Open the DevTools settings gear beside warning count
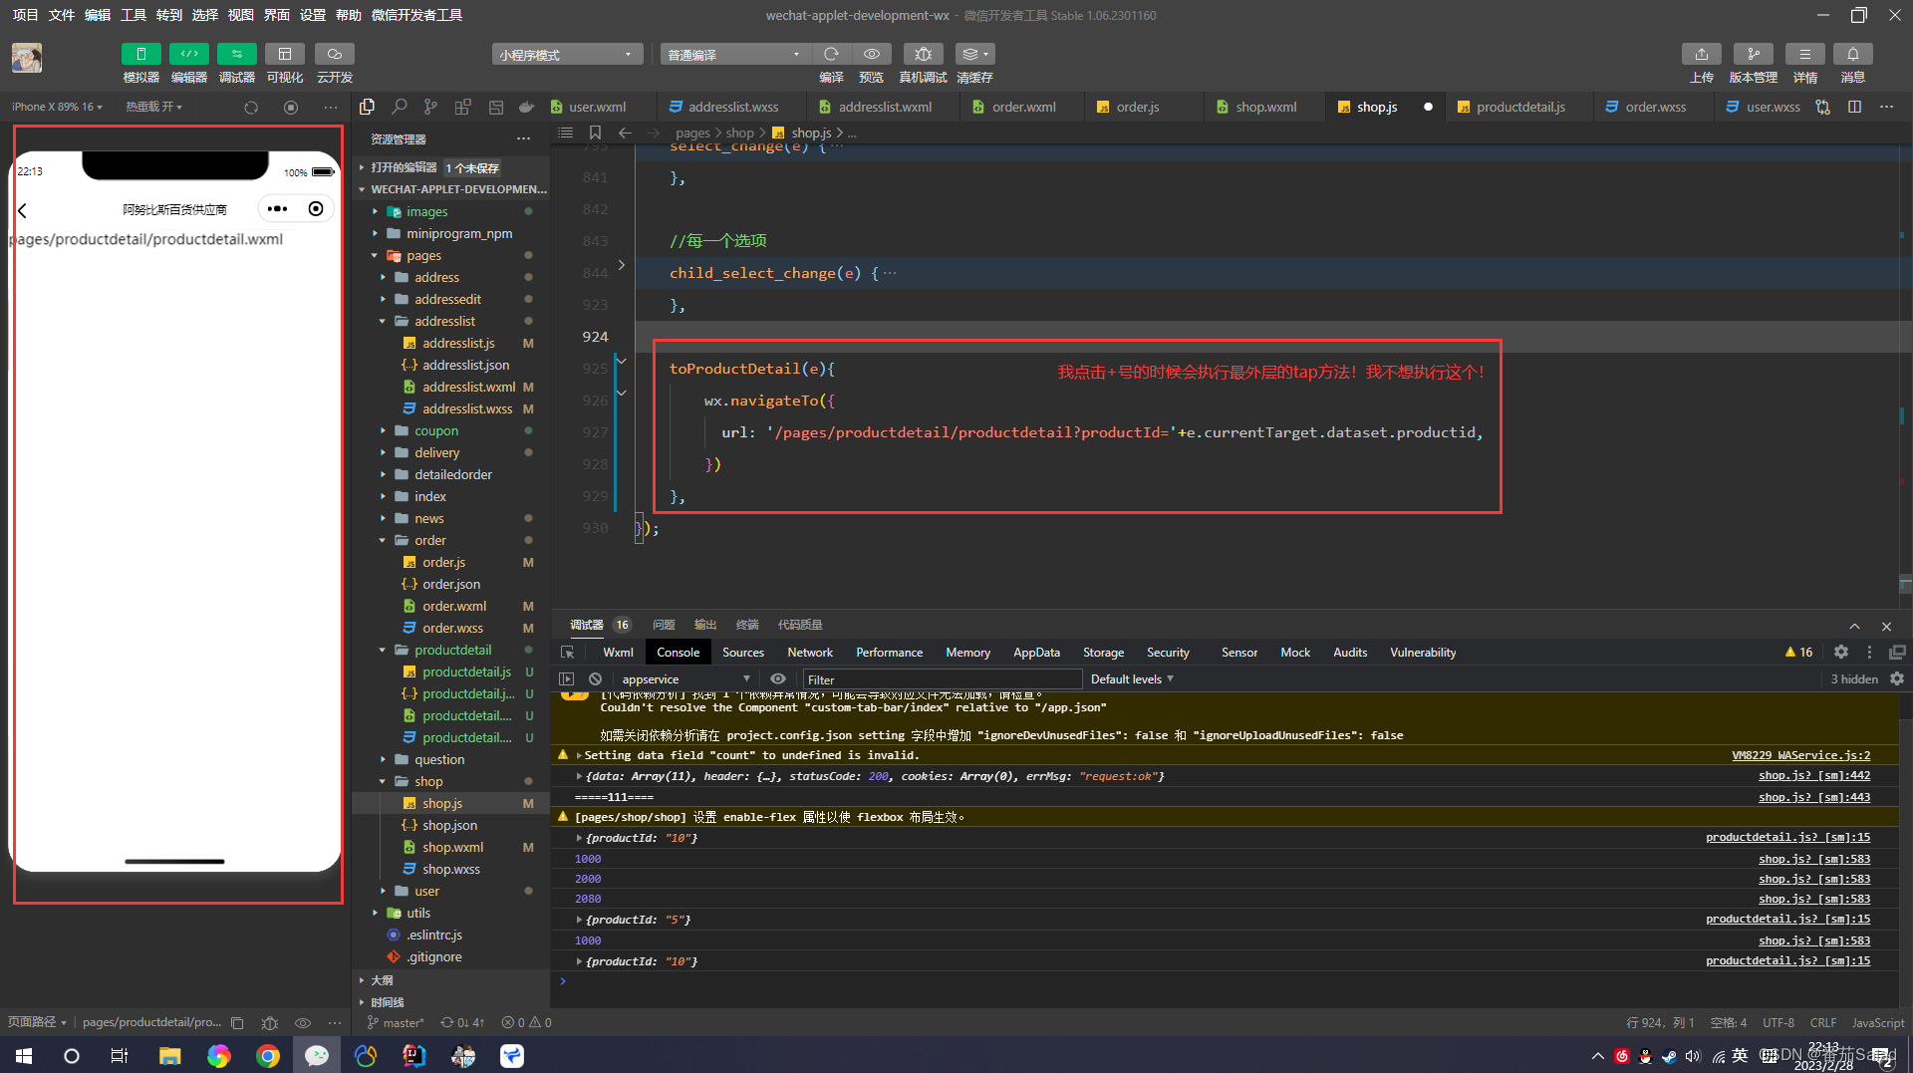This screenshot has height=1073, width=1913. coord(1841,652)
